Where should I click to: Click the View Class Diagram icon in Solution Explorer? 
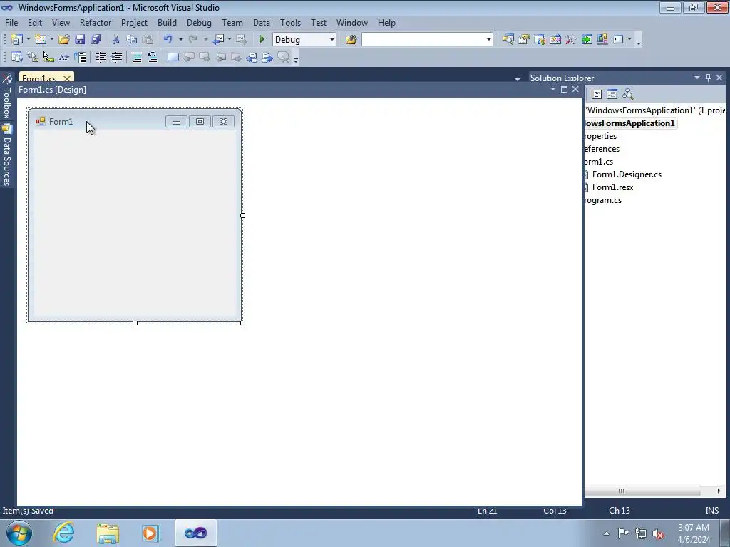[x=627, y=95]
